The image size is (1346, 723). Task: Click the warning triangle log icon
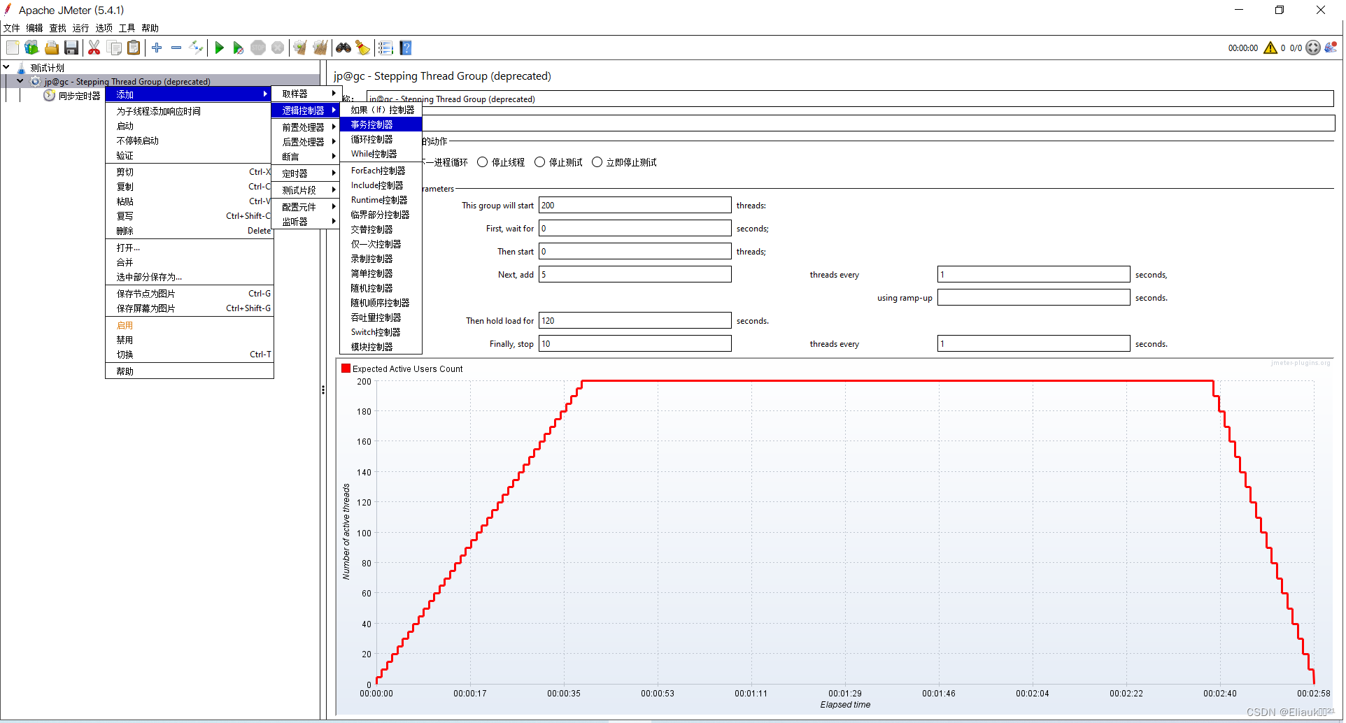1270,48
